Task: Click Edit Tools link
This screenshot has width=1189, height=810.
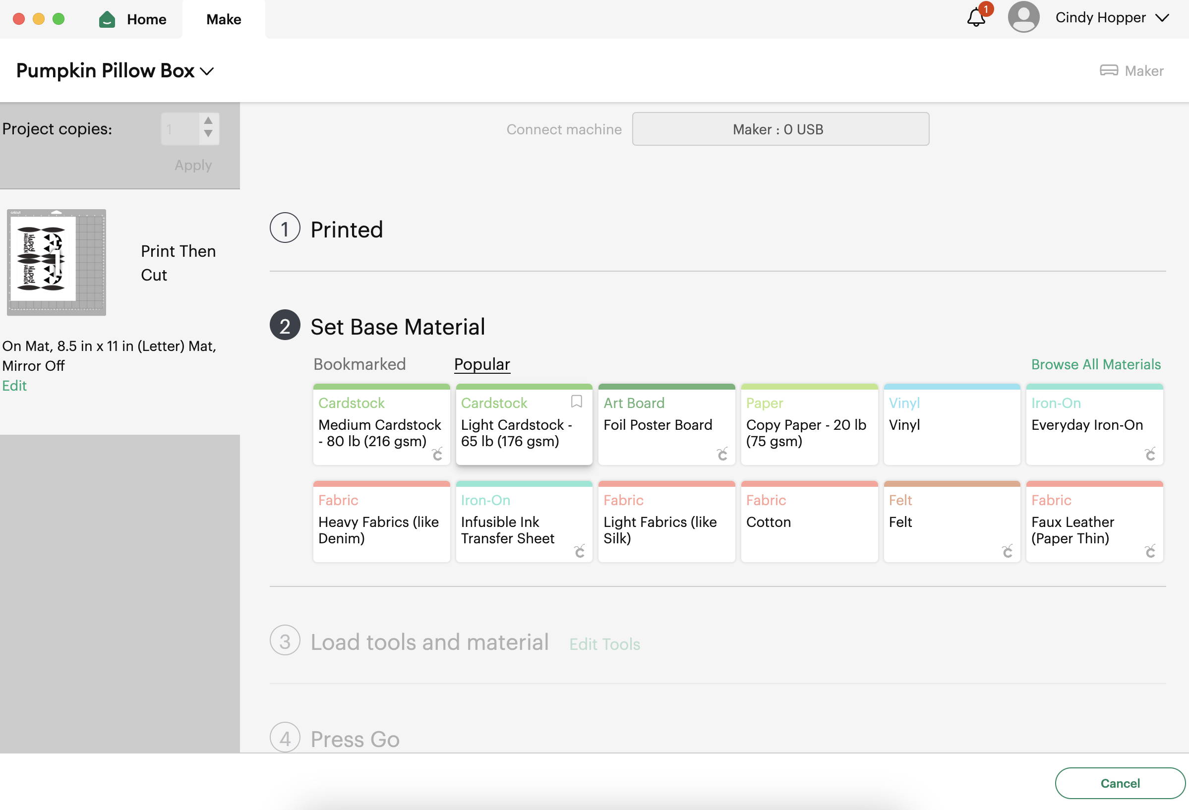Action: tap(605, 644)
